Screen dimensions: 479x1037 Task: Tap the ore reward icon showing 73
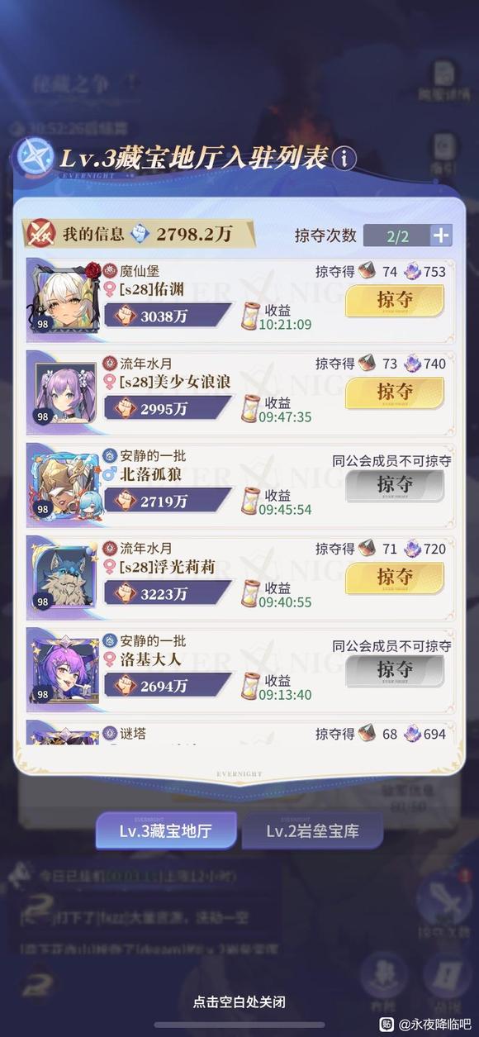pos(368,364)
